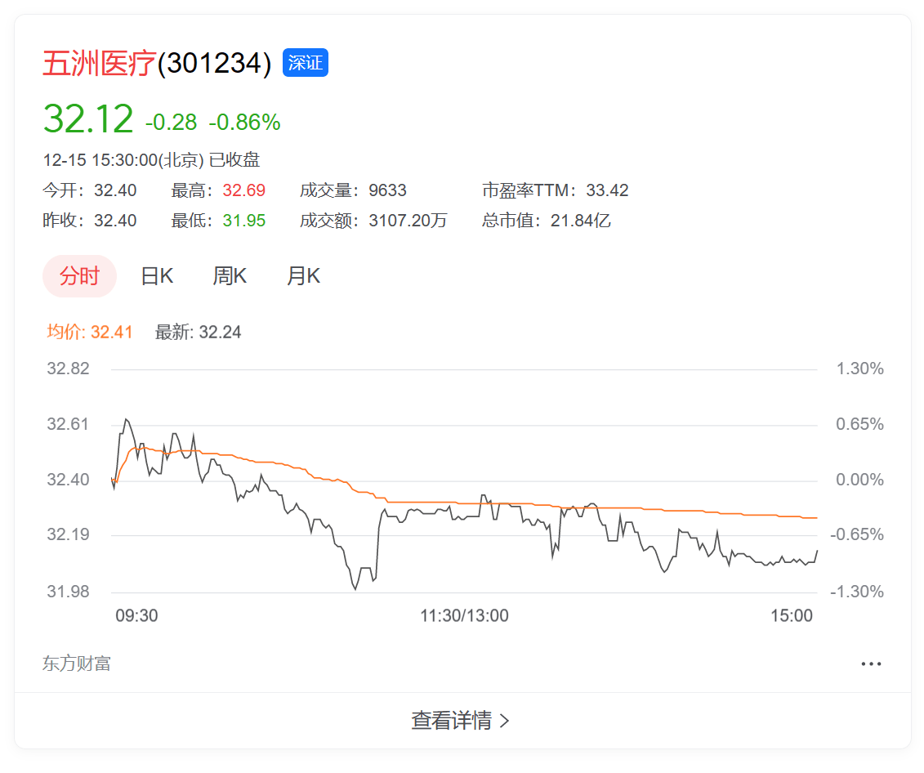The image size is (924, 773).
Task: Click the 市盈率TTM ratio value
Action: pyautogui.click(x=608, y=190)
